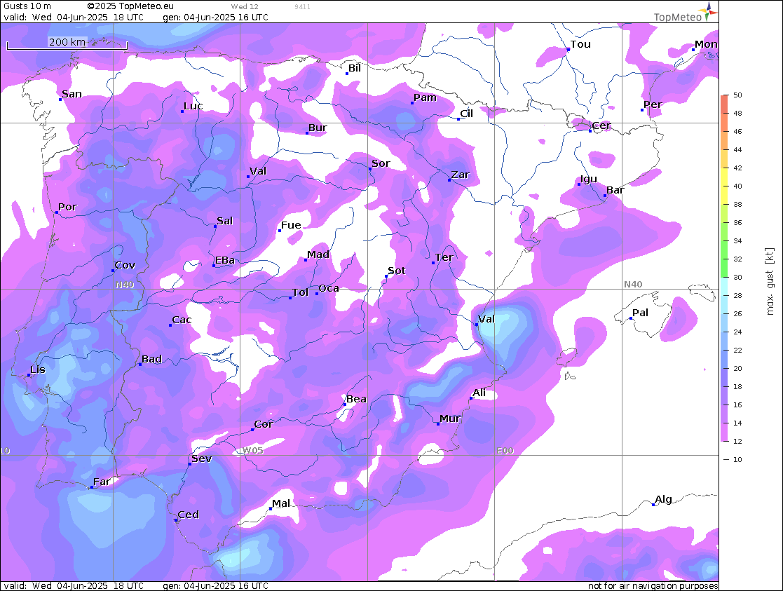
Task: Click "not for air navigation purposes" notice
Action: [653, 585]
